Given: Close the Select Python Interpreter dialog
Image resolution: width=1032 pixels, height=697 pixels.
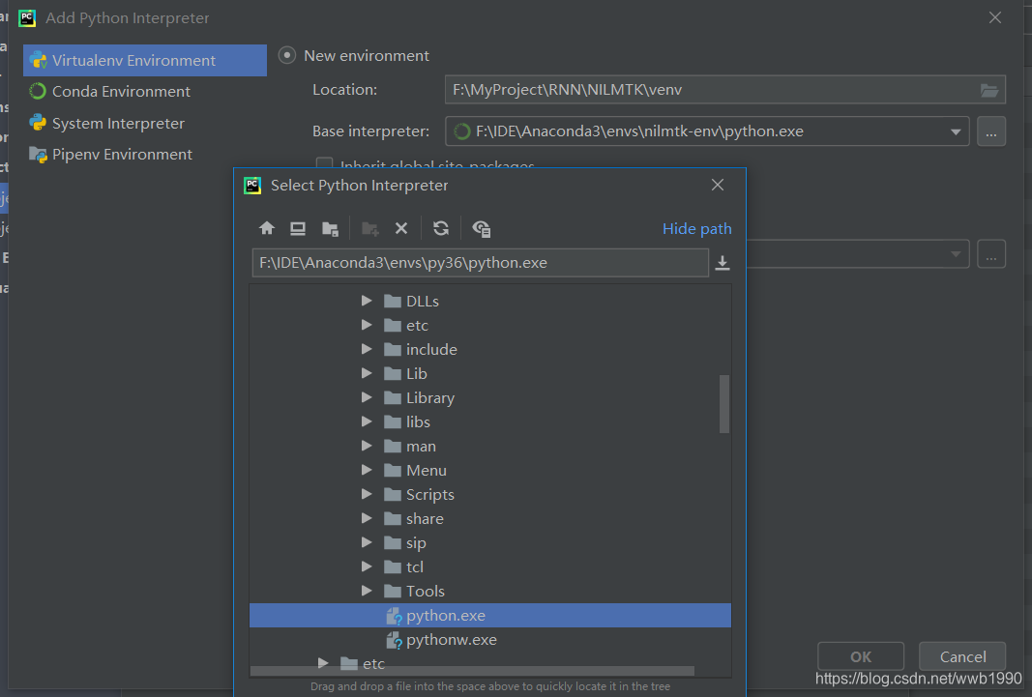Looking at the screenshot, I should (718, 186).
